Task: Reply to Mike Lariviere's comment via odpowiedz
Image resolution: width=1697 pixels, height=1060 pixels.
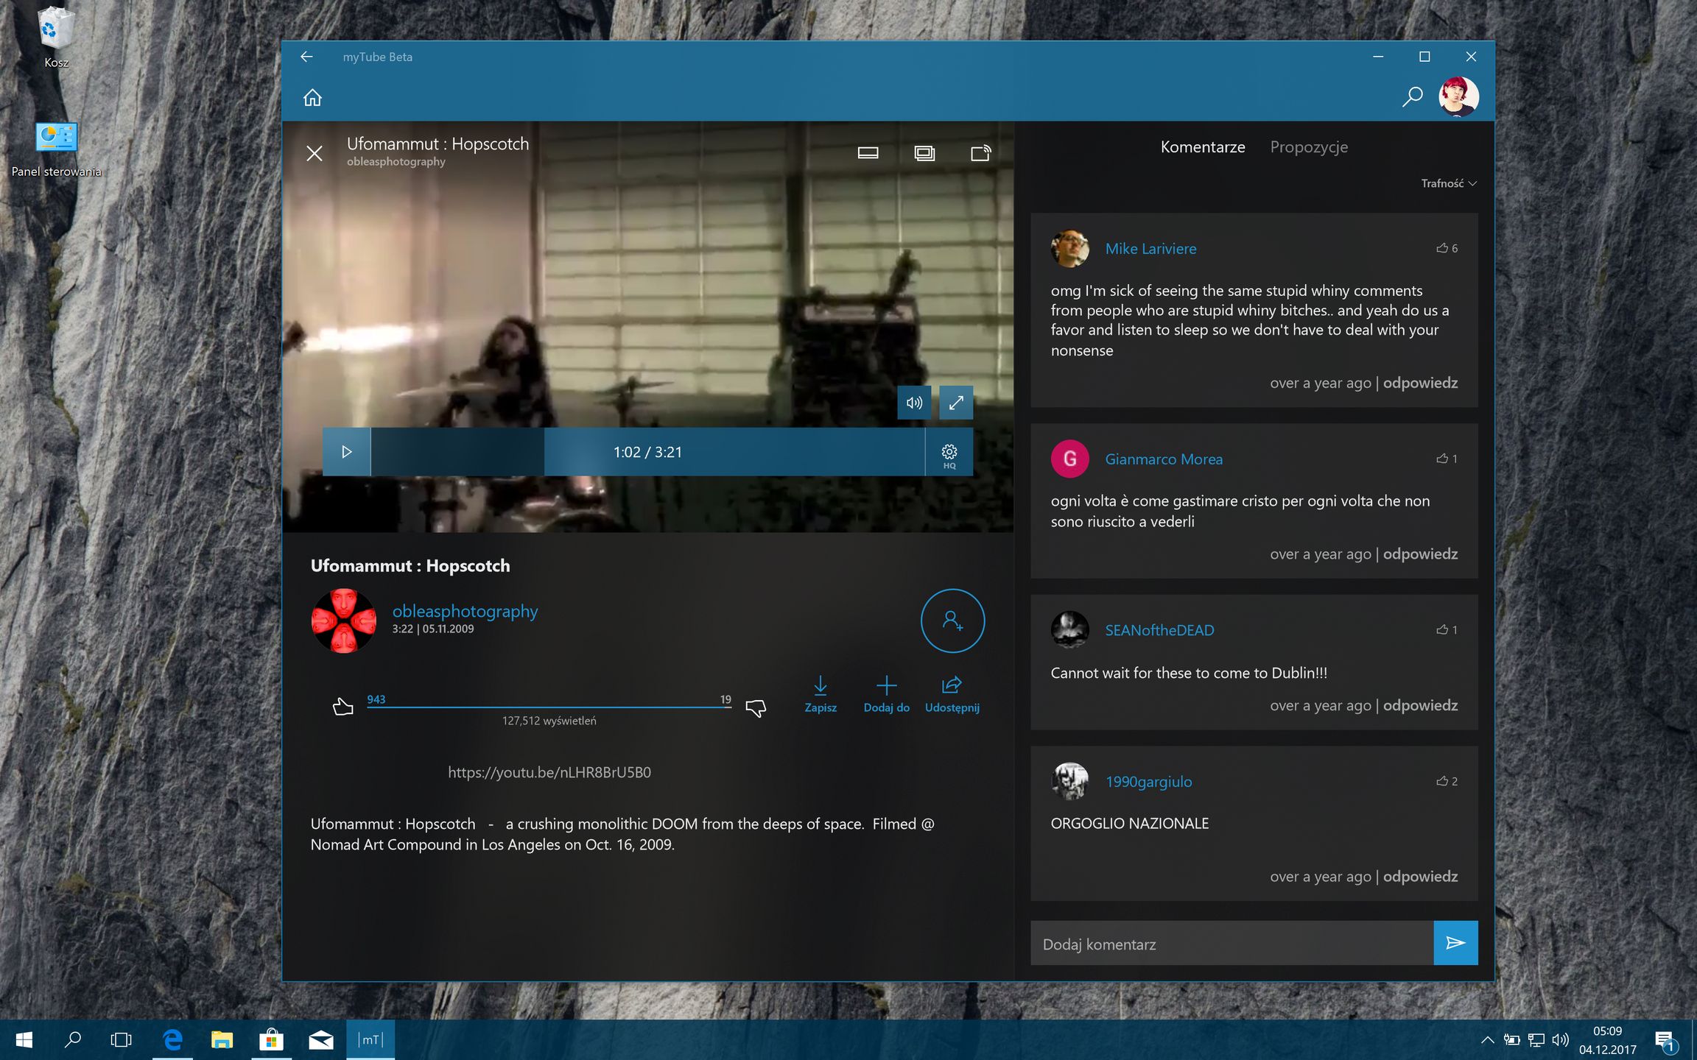Action: pos(1420,383)
